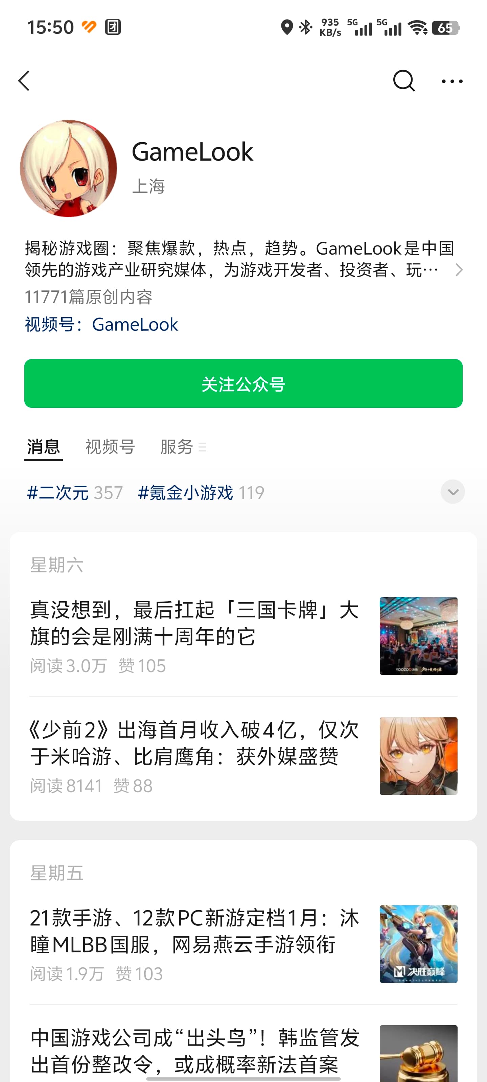Tap the Wi-Fi status icon

(418, 28)
